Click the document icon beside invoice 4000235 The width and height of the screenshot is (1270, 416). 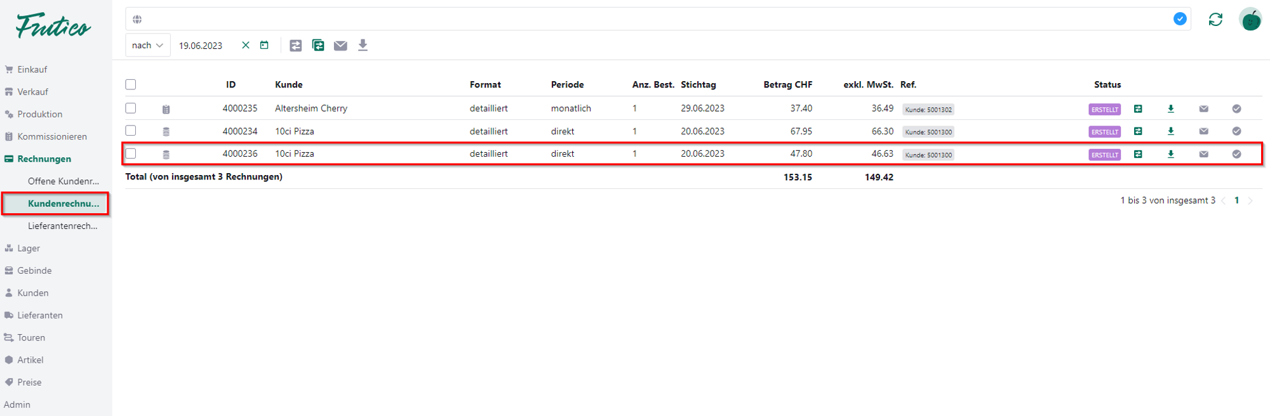coord(166,109)
